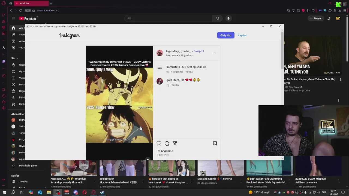Open Opera snapshot tool icon

(x=298, y=10)
